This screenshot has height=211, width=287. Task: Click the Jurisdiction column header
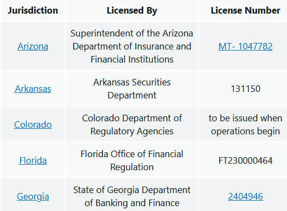tap(33, 10)
